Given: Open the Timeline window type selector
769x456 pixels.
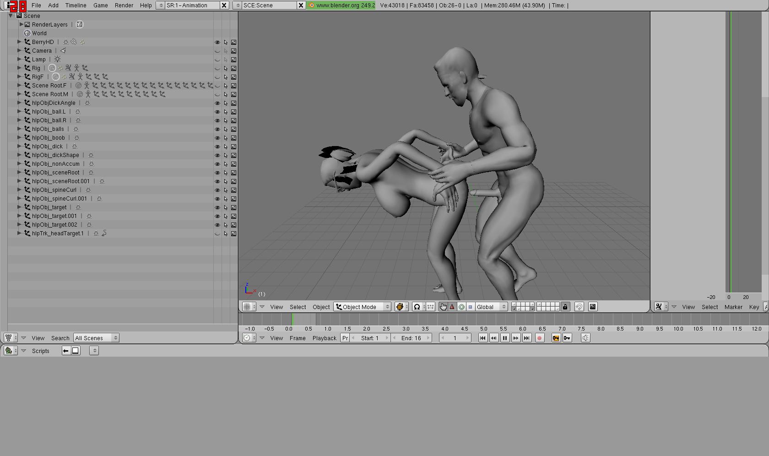Looking at the screenshot, I should (x=249, y=338).
